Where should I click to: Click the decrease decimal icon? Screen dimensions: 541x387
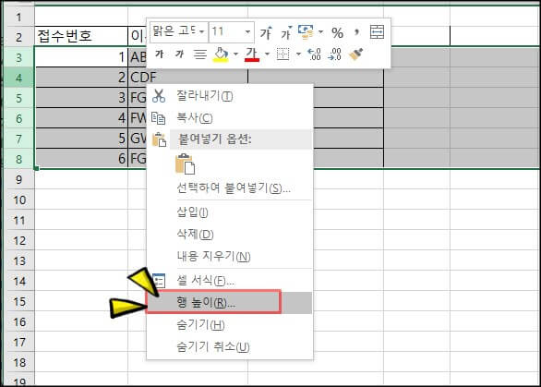click(x=335, y=54)
